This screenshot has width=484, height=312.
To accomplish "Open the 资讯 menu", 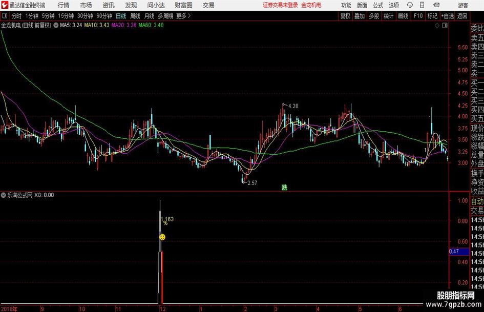I will pos(109,5).
